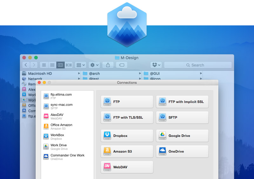Close the Connections window
This screenshot has width=254, height=179.
point(39,83)
